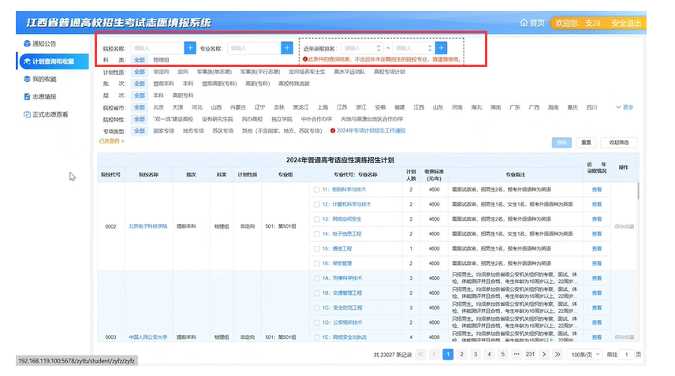Tick the 网络空间安全 major checkbox
675x376 pixels.
[x=316, y=218]
